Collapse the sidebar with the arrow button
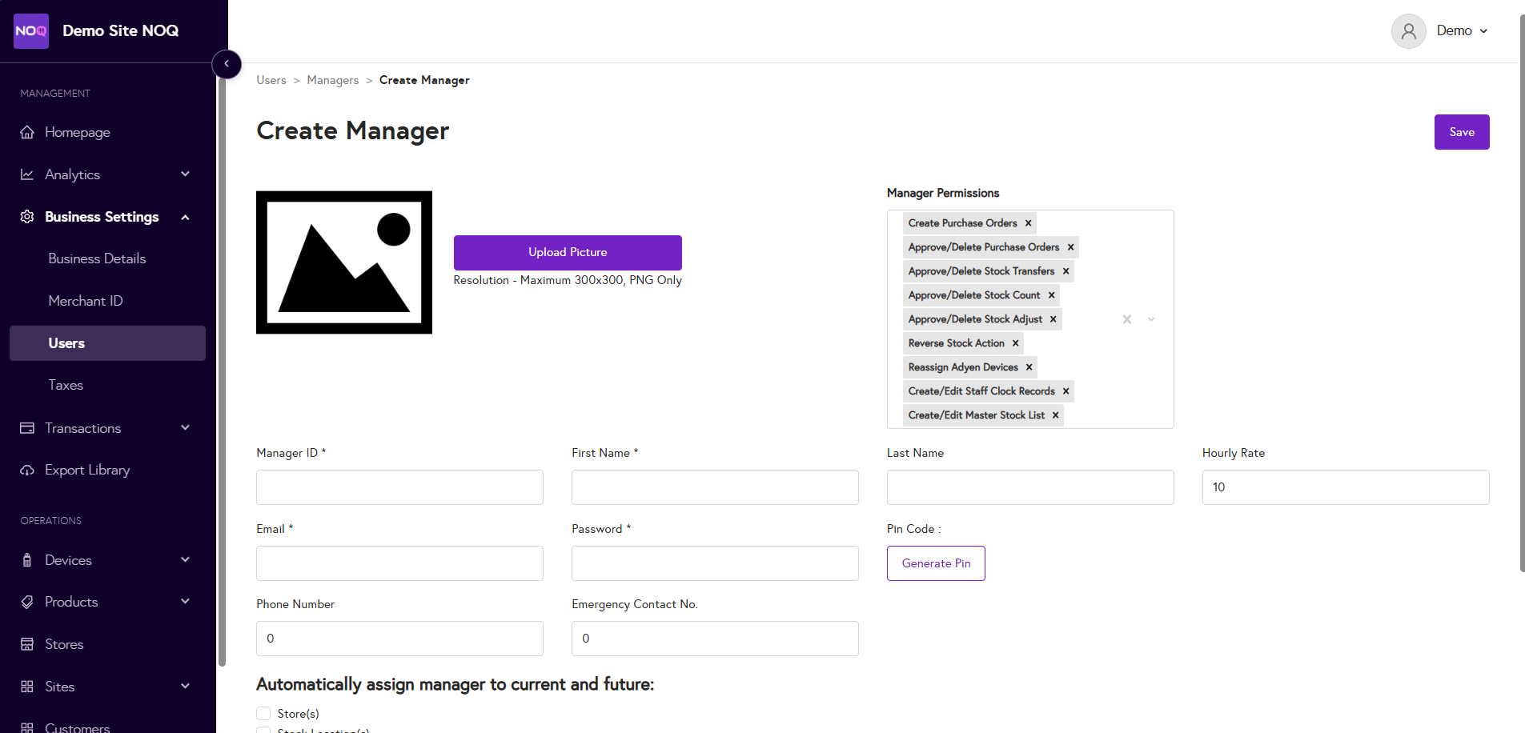The image size is (1525, 733). 227,64
